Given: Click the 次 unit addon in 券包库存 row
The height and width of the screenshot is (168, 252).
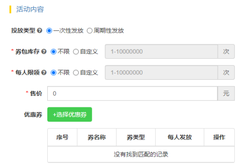Looking at the screenshot, I should [226, 52].
